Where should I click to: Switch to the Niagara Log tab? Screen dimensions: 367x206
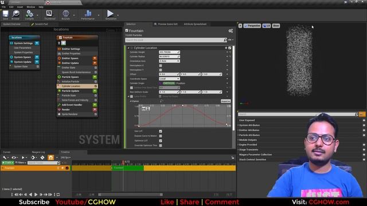[x=38, y=152]
